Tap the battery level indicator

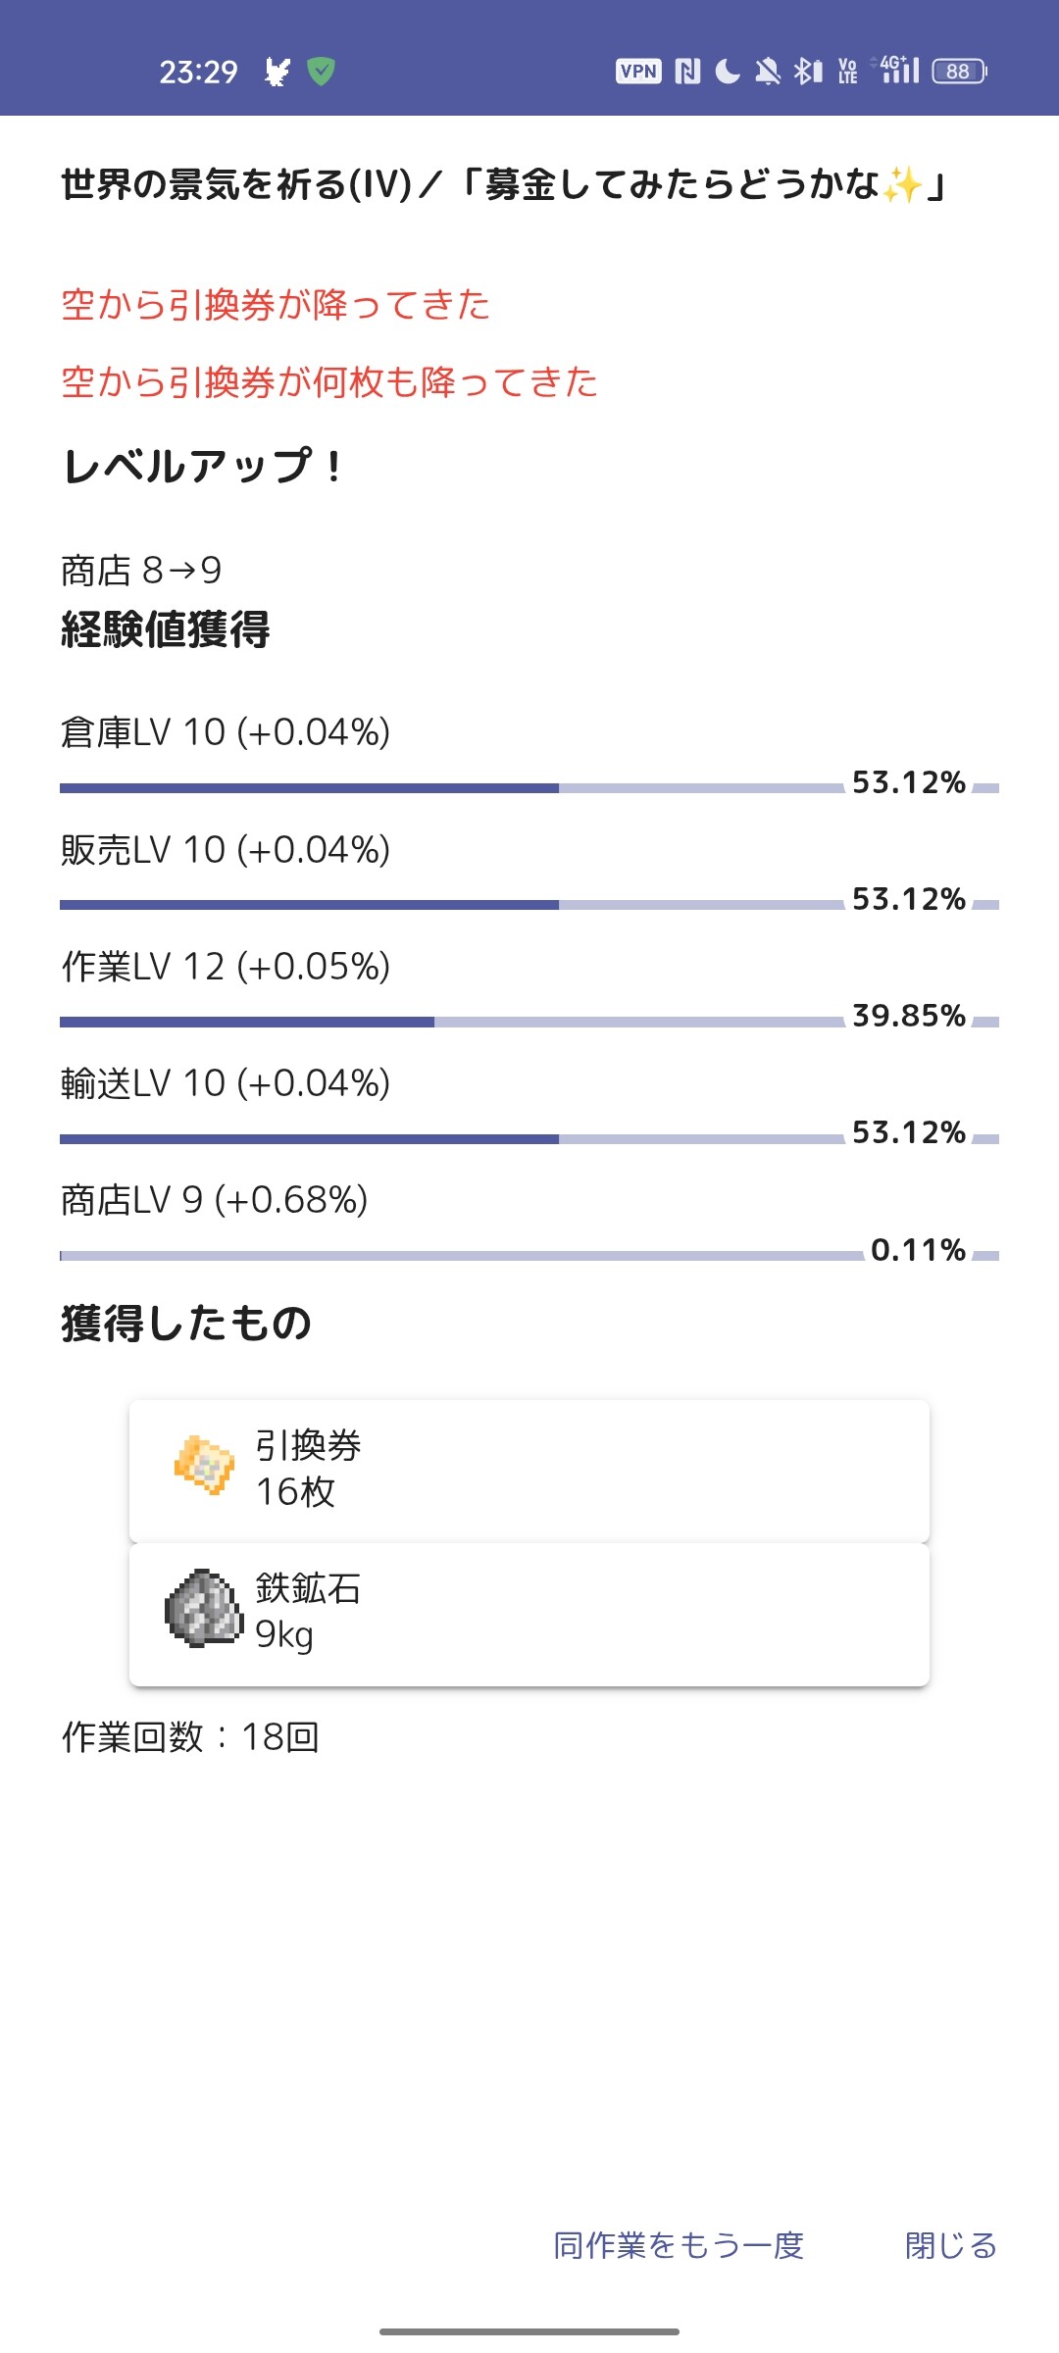[959, 72]
